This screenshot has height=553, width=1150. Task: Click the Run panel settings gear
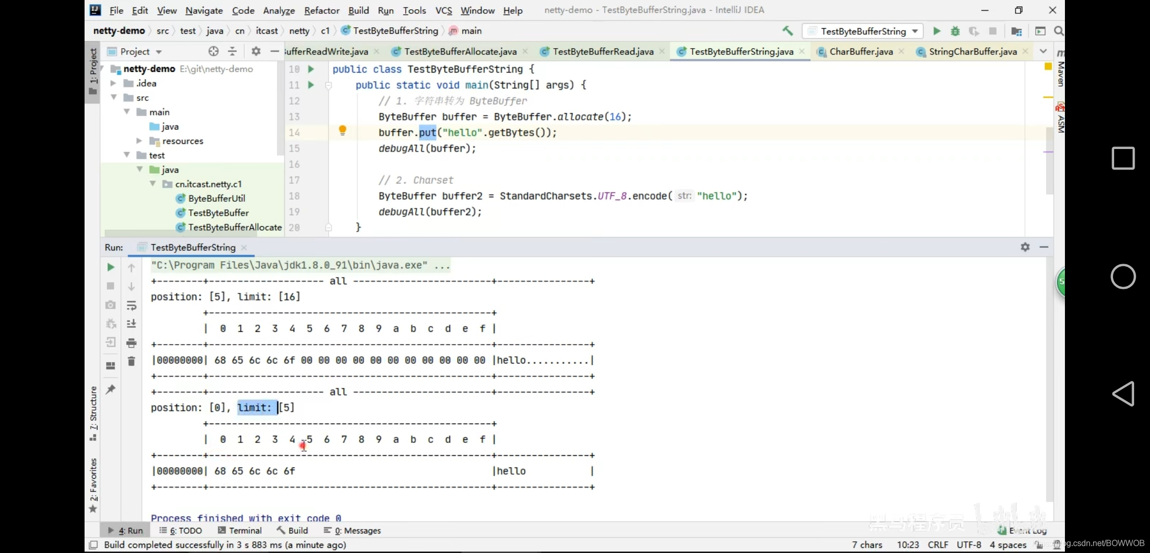coord(1025,247)
